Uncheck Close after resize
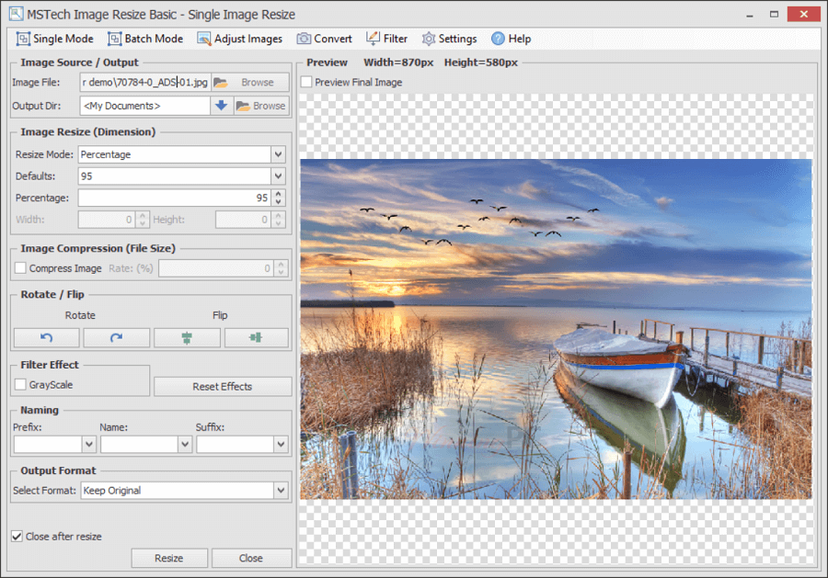This screenshot has width=828, height=578. click(x=17, y=536)
